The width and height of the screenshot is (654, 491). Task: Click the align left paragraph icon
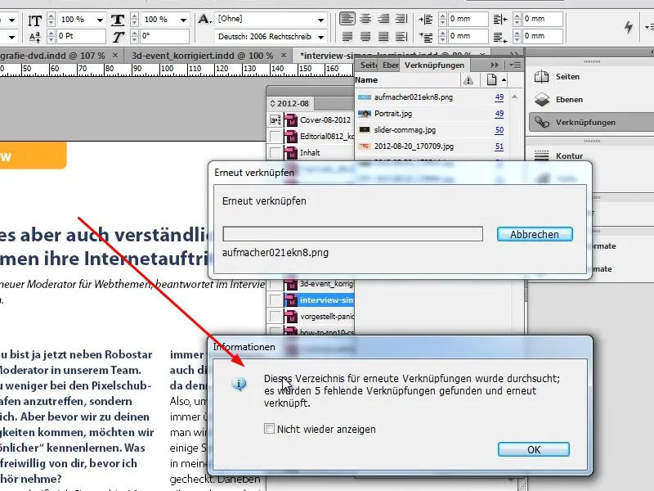(347, 19)
